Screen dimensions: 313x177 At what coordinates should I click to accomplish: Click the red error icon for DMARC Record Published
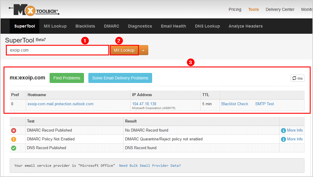(x=14, y=131)
